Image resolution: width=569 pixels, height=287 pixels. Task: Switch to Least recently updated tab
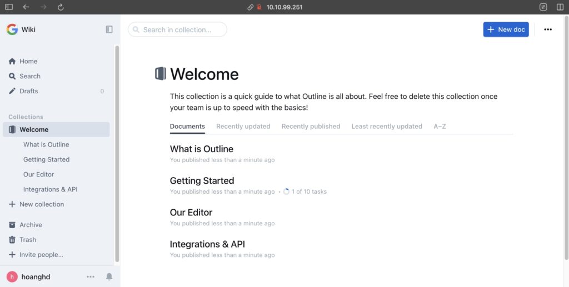point(387,127)
